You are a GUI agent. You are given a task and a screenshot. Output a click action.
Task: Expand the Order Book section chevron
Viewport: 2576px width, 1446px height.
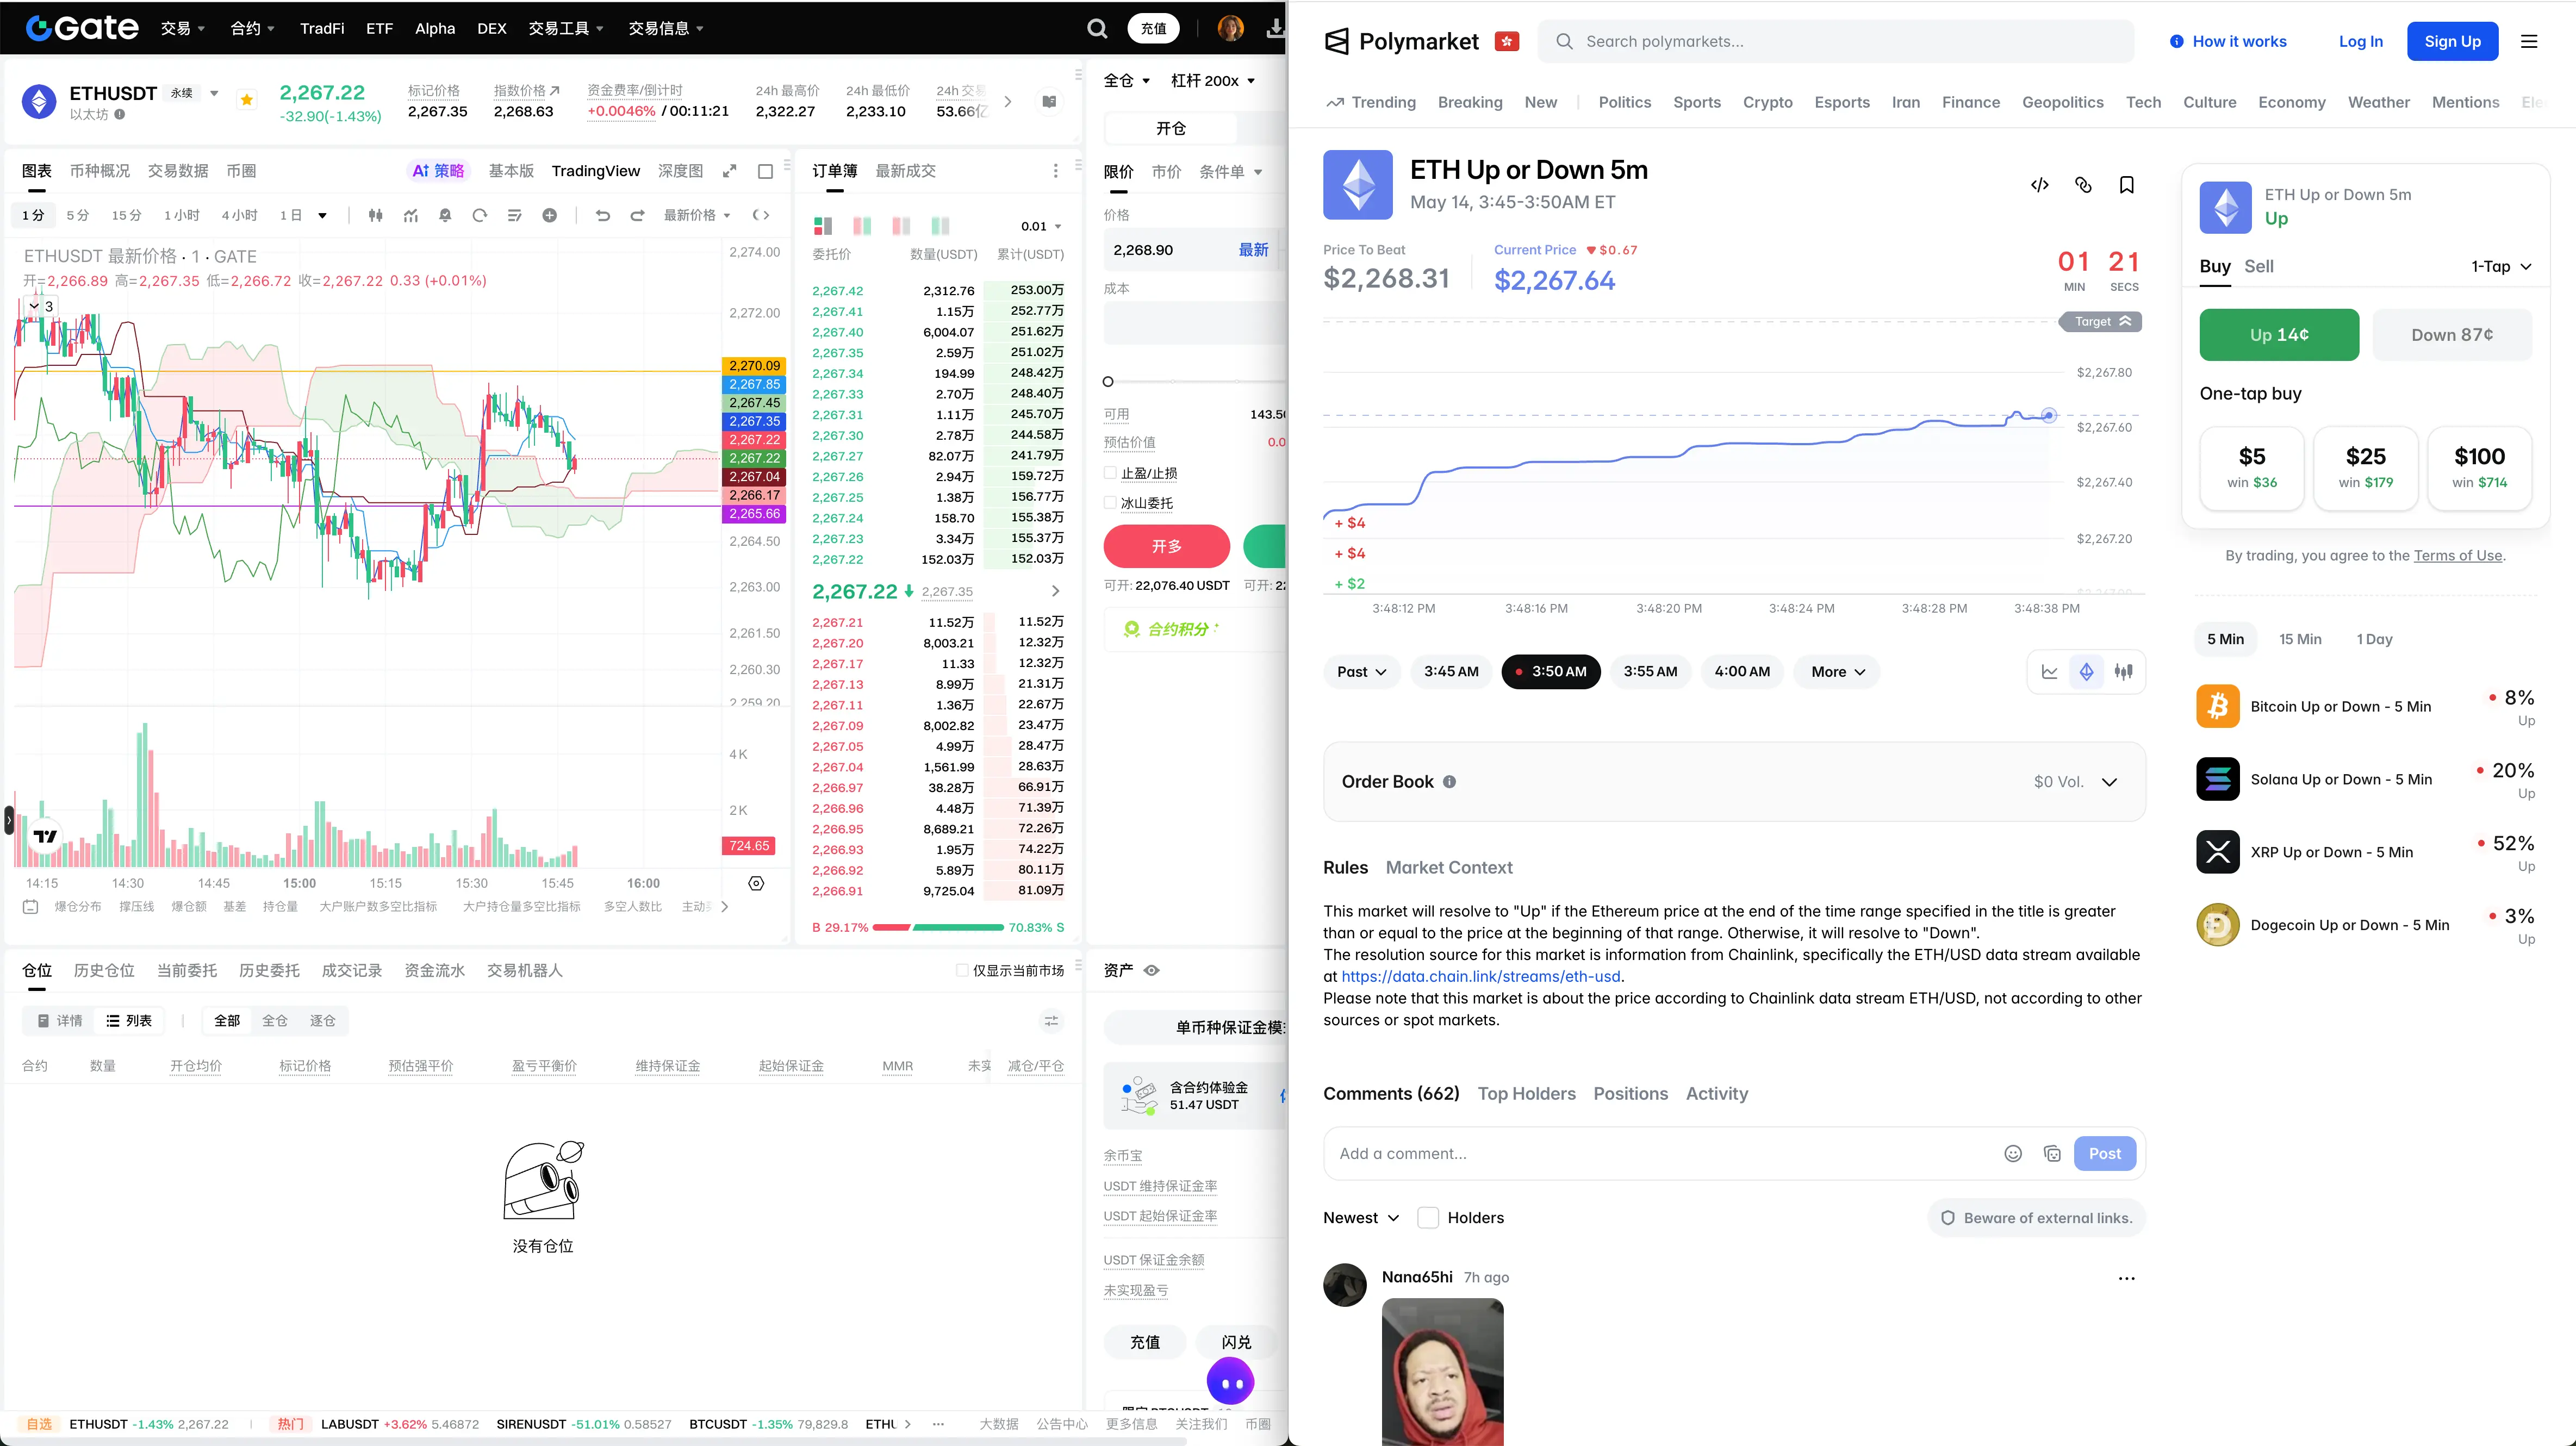(2109, 782)
